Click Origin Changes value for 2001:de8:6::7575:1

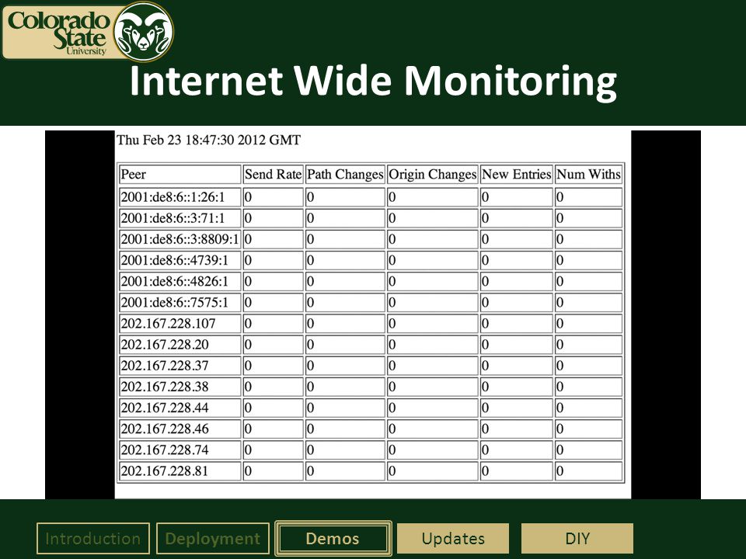433,302
